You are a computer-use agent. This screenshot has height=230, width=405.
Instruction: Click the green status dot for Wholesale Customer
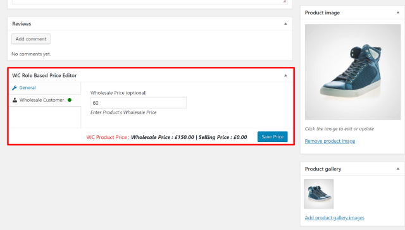[70, 100]
